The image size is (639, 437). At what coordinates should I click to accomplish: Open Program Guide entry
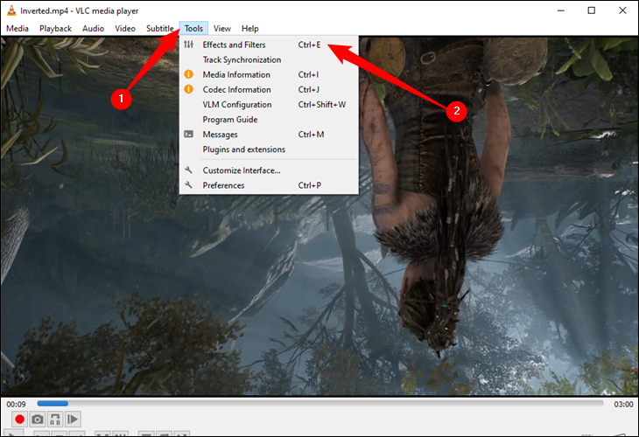coord(229,120)
